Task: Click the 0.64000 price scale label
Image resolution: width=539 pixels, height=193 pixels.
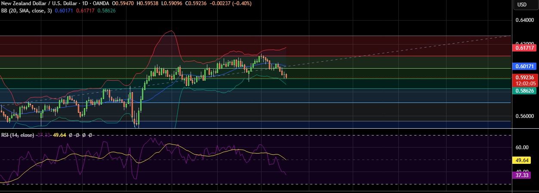Action: (x=525, y=20)
